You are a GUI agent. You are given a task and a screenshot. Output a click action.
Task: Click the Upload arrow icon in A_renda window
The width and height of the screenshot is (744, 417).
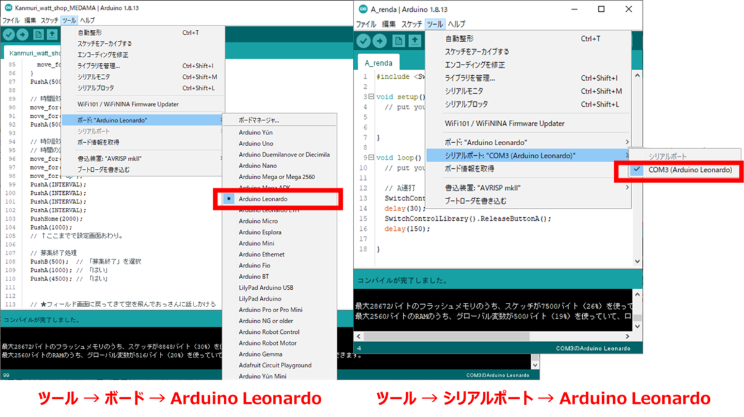pyautogui.click(x=381, y=41)
